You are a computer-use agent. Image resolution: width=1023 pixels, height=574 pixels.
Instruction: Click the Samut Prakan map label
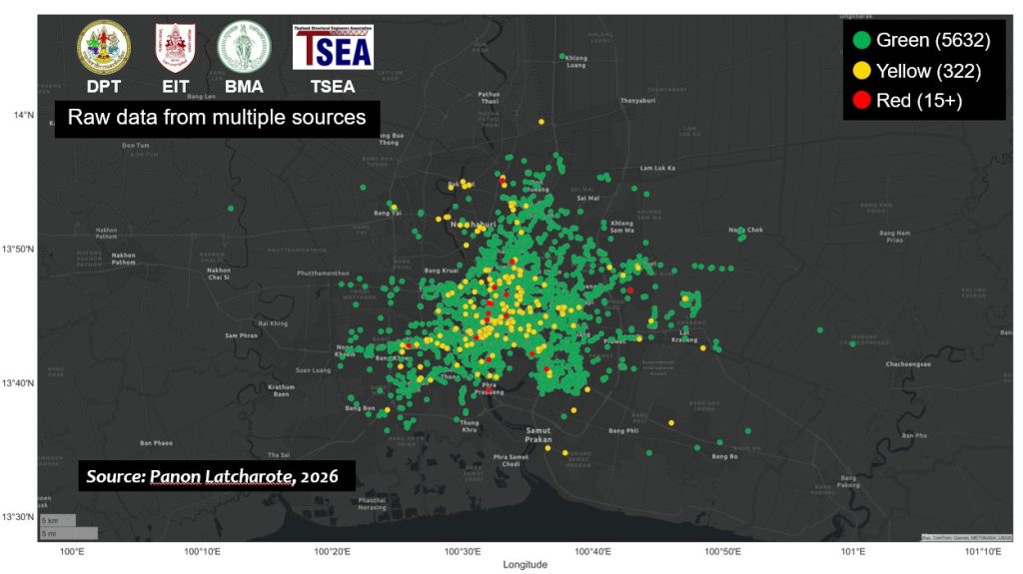click(x=537, y=435)
